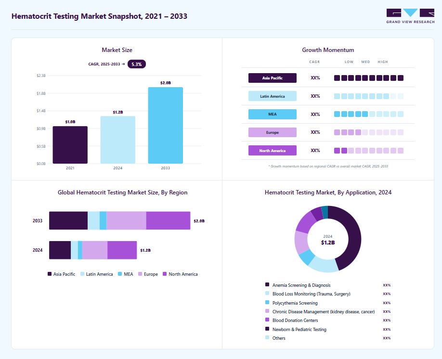This screenshot has height=359, width=442.
Task: Click the North America XX% CAGR value
Action: click(x=315, y=151)
